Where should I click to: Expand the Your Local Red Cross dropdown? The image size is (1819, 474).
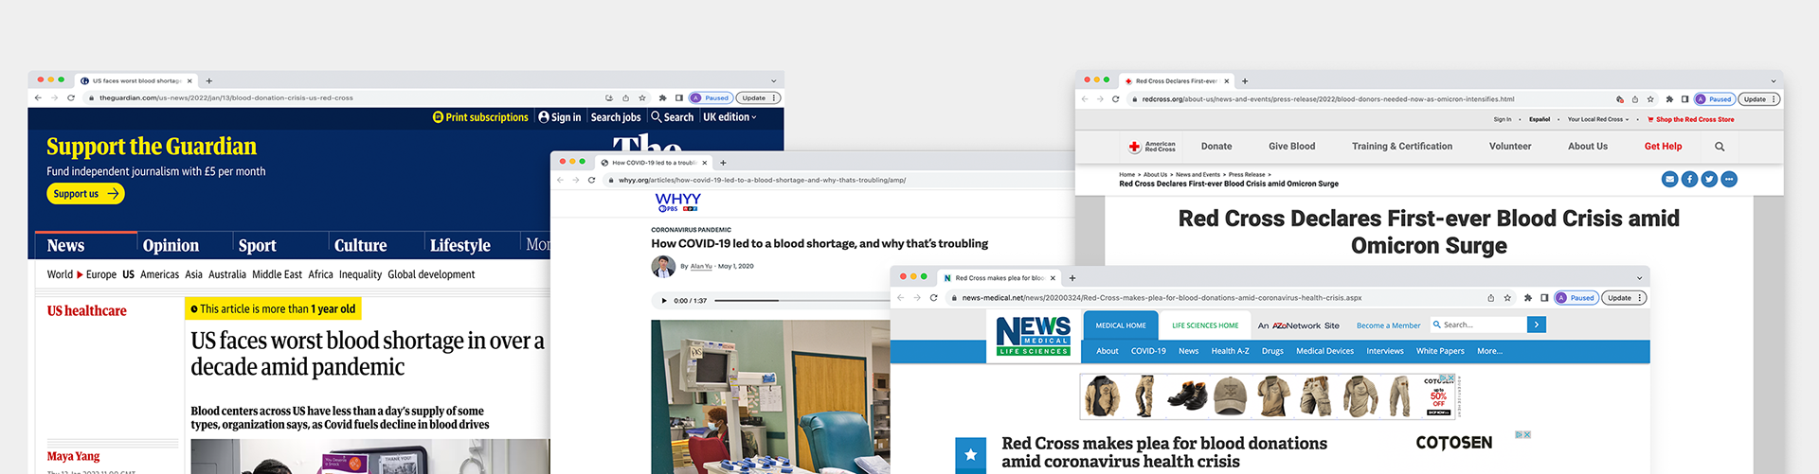coord(1598,119)
